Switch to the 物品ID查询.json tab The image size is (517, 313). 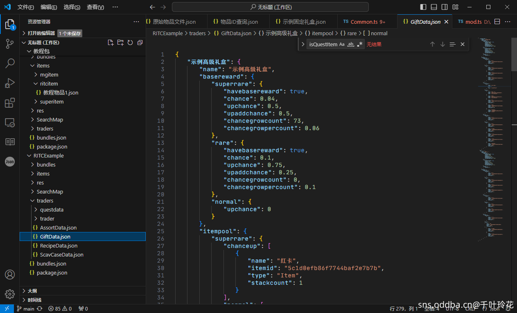tap(239, 22)
